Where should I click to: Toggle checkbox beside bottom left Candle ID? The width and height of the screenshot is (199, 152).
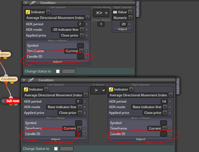coord(84,134)
